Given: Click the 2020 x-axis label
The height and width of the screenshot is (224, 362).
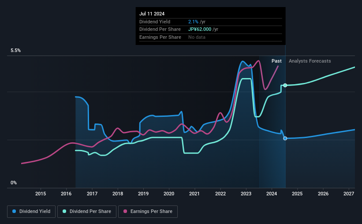Looking at the screenshot, I should tap(169, 194).
